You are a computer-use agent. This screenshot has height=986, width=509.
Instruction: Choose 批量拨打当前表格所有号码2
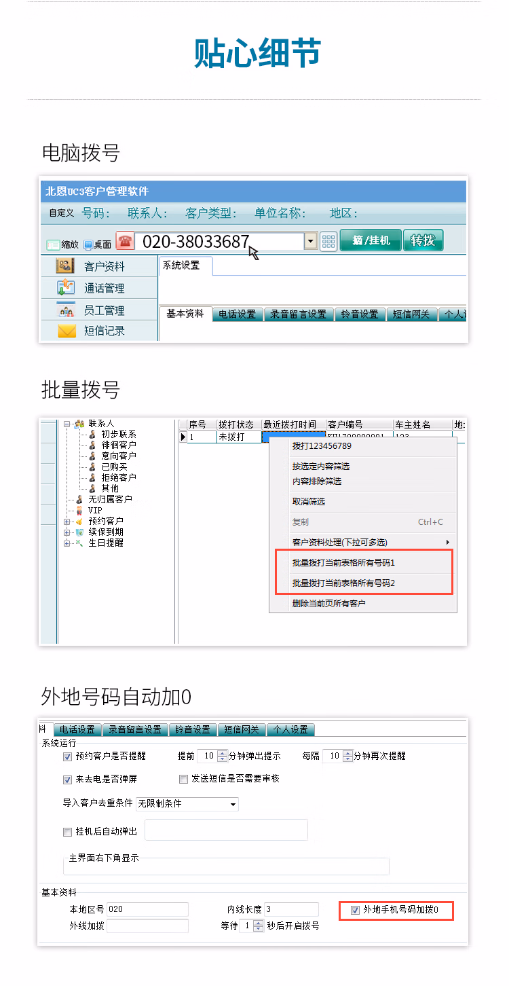point(343,583)
